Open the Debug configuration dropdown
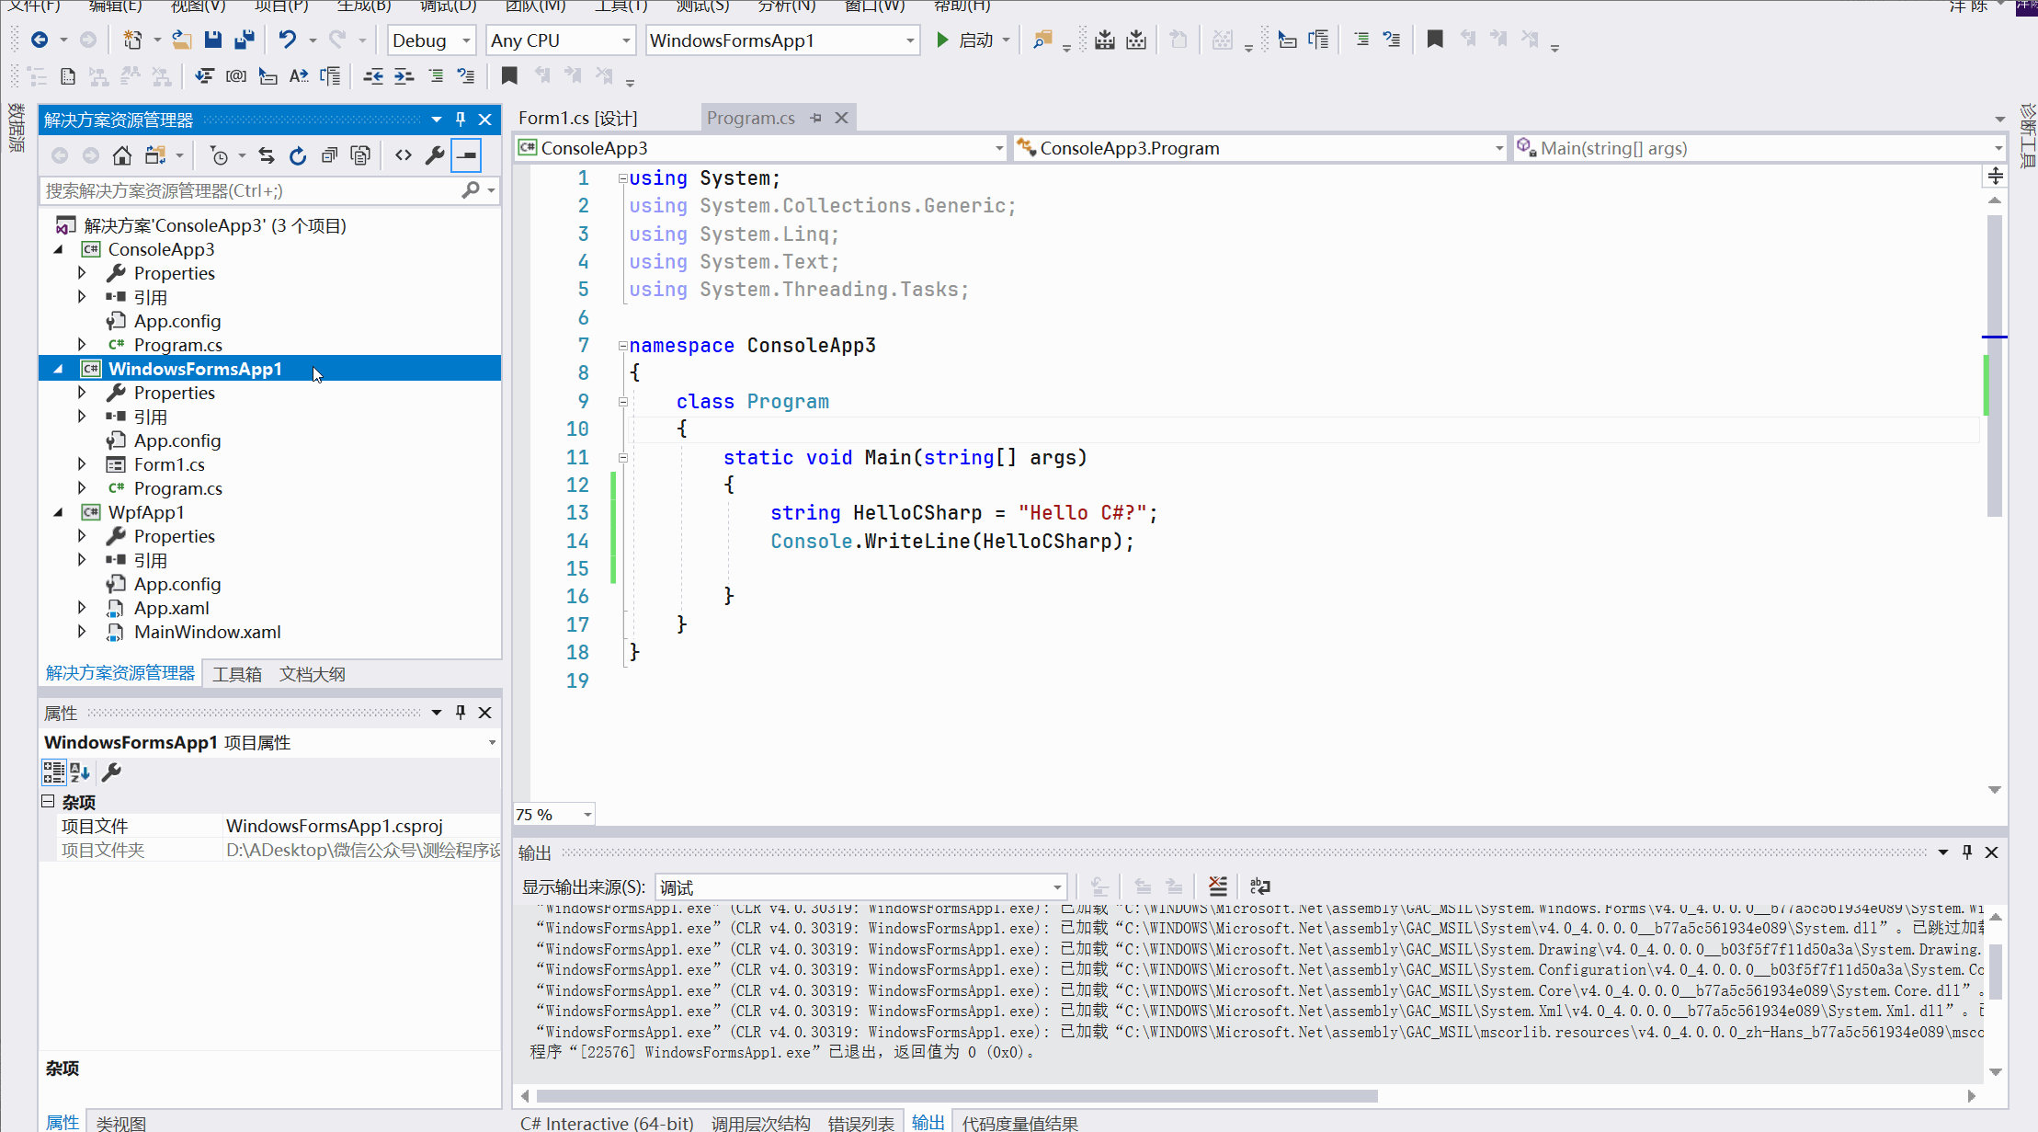2038x1132 pixels. [430, 40]
